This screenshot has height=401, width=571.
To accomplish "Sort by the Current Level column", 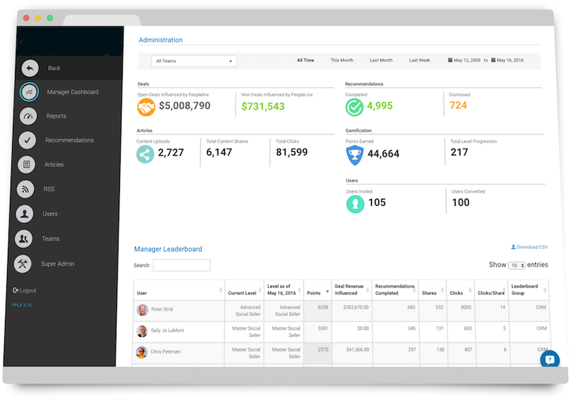I will [x=244, y=290].
